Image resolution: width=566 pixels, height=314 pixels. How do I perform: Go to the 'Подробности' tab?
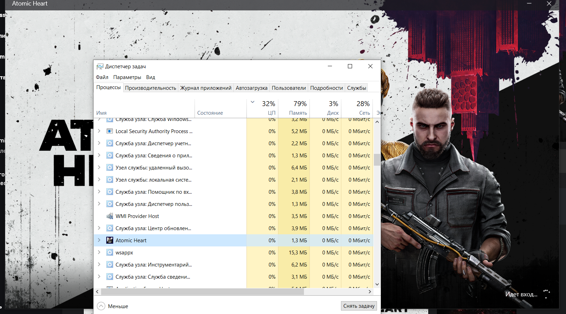326,88
